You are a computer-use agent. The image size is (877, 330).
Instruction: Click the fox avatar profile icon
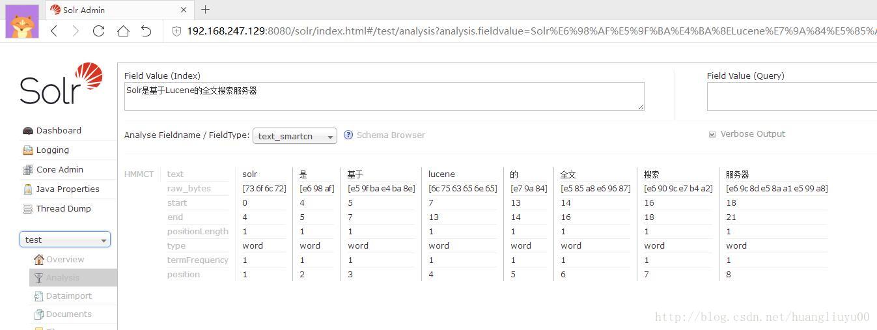pos(22,21)
